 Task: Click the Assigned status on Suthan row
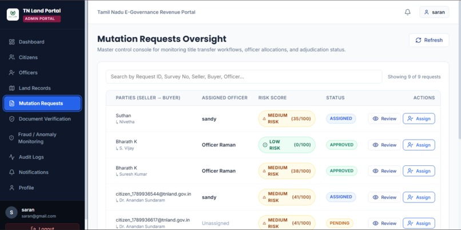(341, 118)
